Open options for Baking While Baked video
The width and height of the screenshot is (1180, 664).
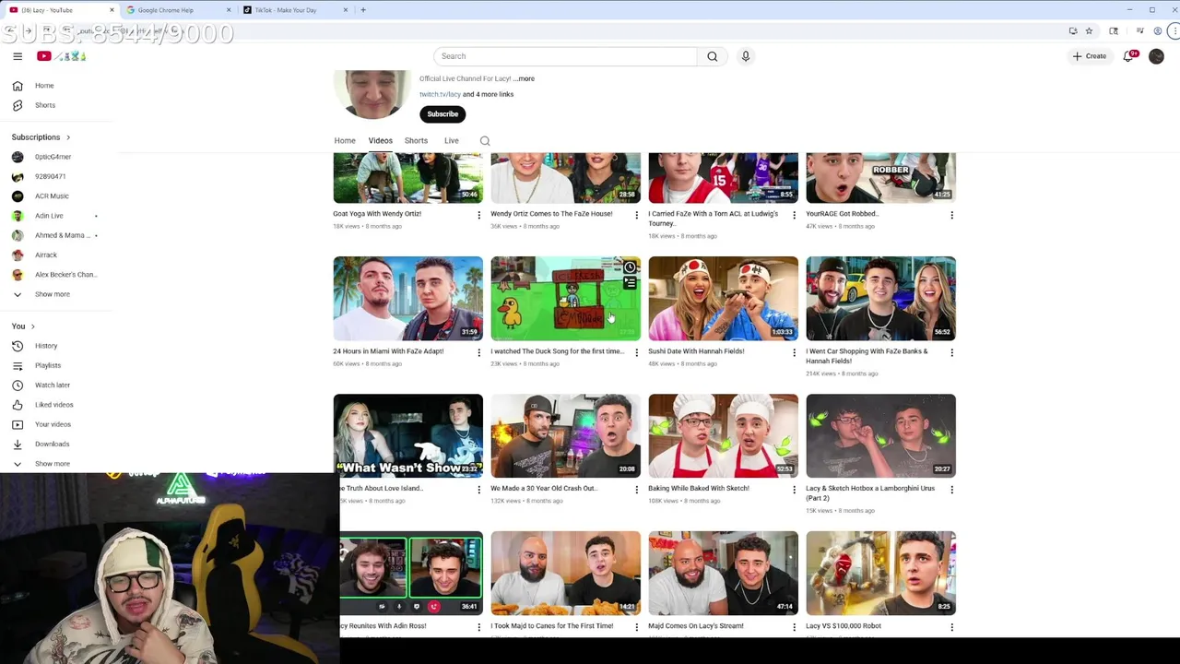pos(794,490)
